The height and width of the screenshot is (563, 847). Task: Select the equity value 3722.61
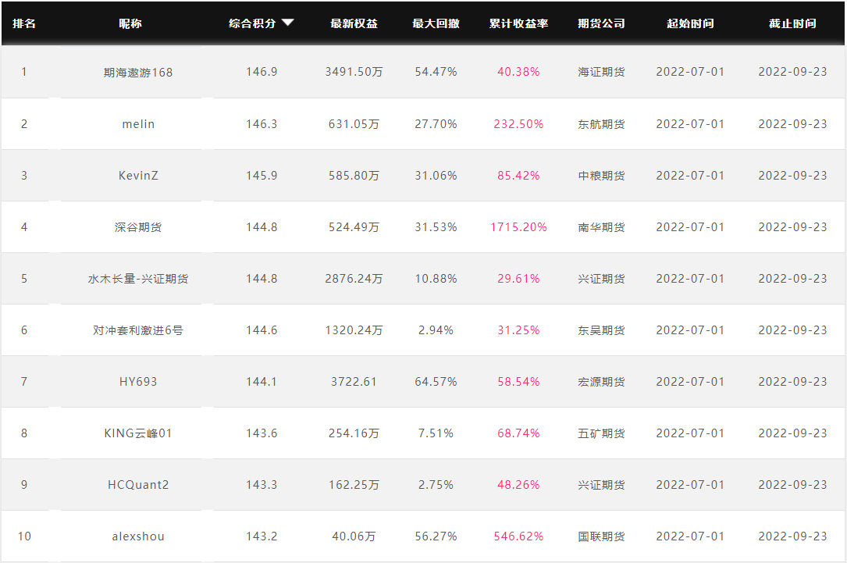[x=354, y=382]
